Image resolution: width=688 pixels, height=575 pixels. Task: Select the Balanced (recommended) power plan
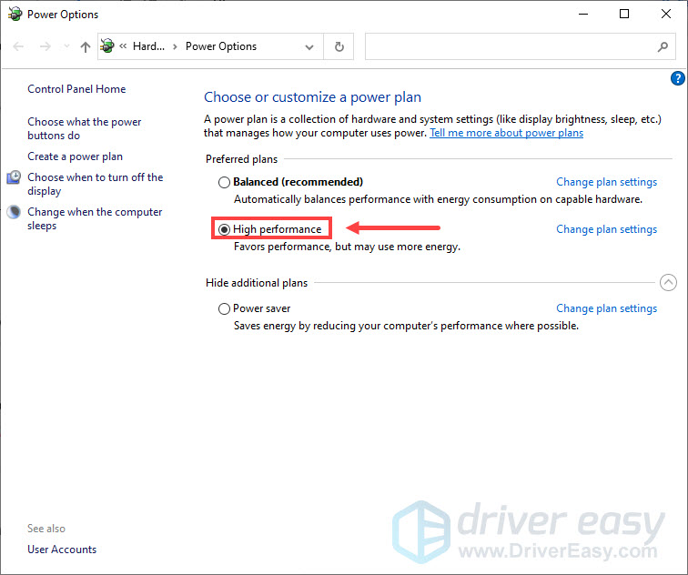[224, 182]
